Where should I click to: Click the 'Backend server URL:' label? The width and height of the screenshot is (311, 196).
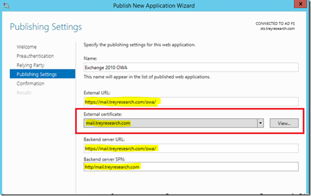pos(104,139)
